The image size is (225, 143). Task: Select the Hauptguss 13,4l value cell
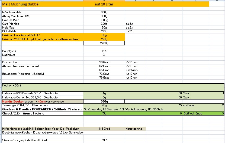click(x=104, y=51)
